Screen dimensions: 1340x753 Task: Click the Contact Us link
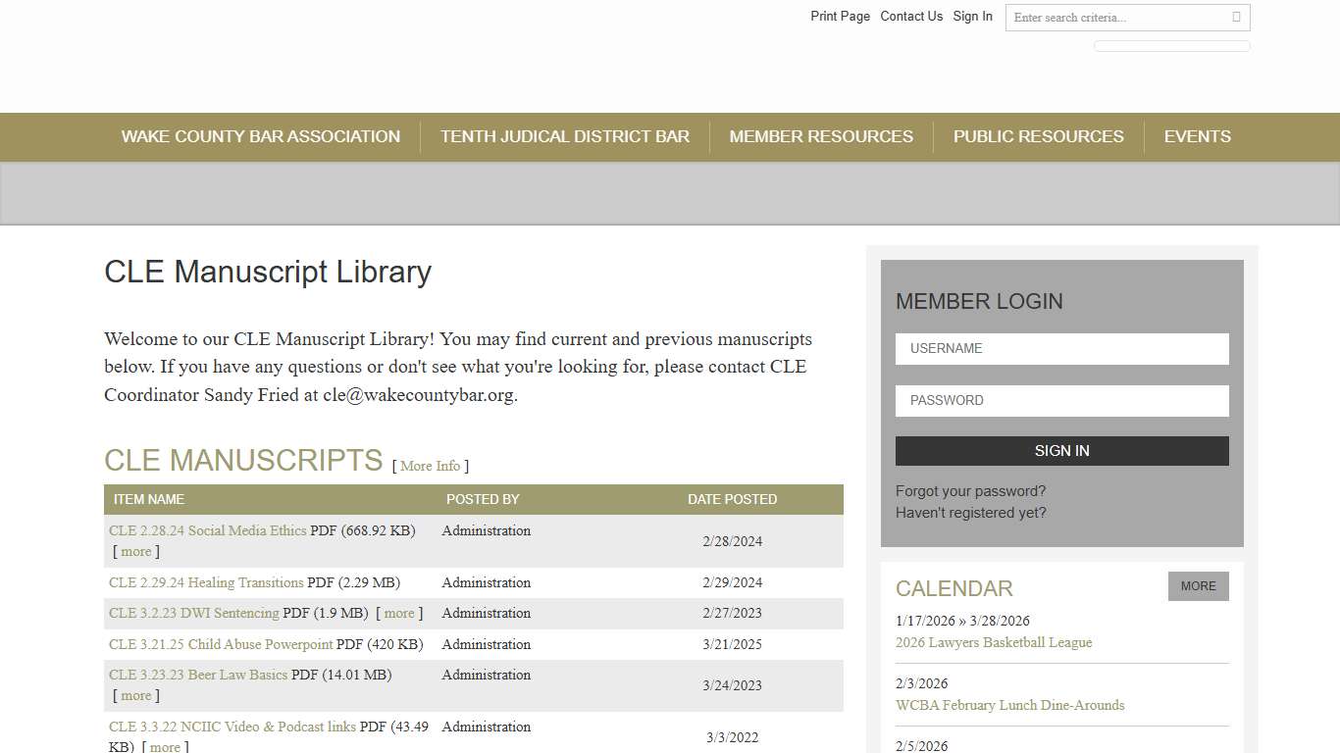click(911, 16)
